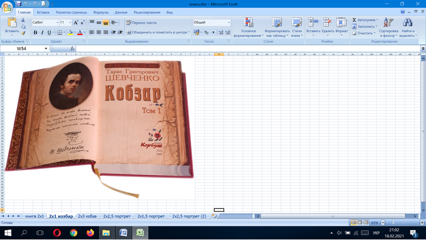
Task: Open the Calibri font name dropdown
Action: 57,23
